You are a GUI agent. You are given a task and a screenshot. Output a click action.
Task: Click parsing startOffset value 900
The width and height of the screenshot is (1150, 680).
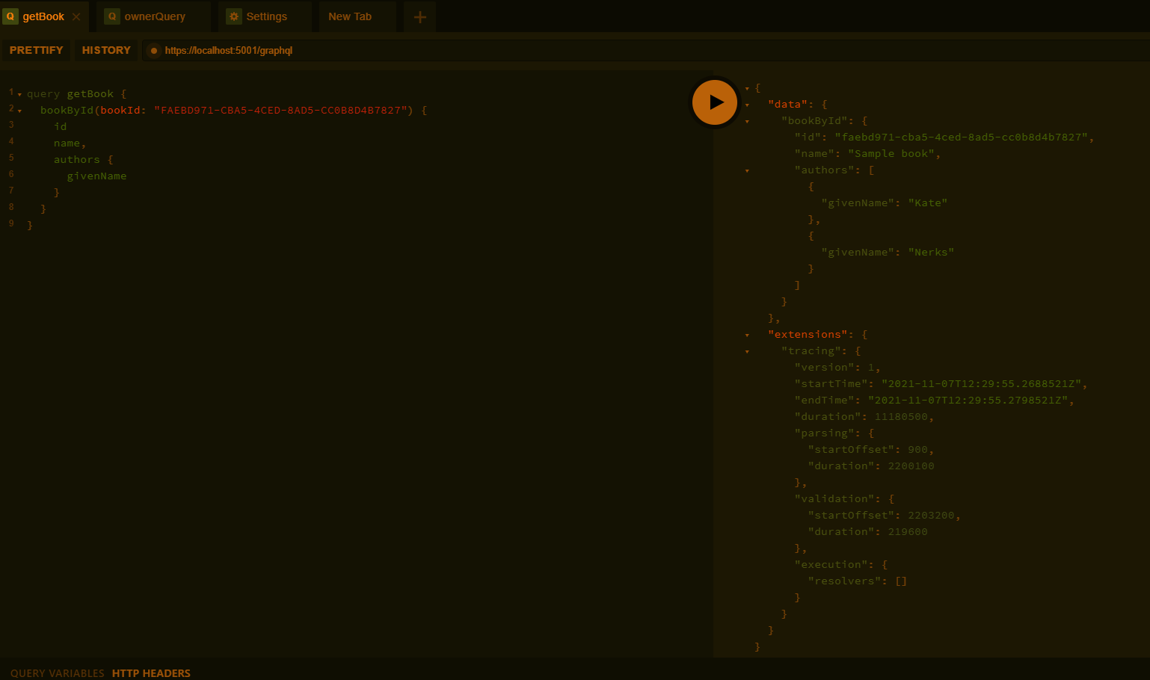click(918, 449)
